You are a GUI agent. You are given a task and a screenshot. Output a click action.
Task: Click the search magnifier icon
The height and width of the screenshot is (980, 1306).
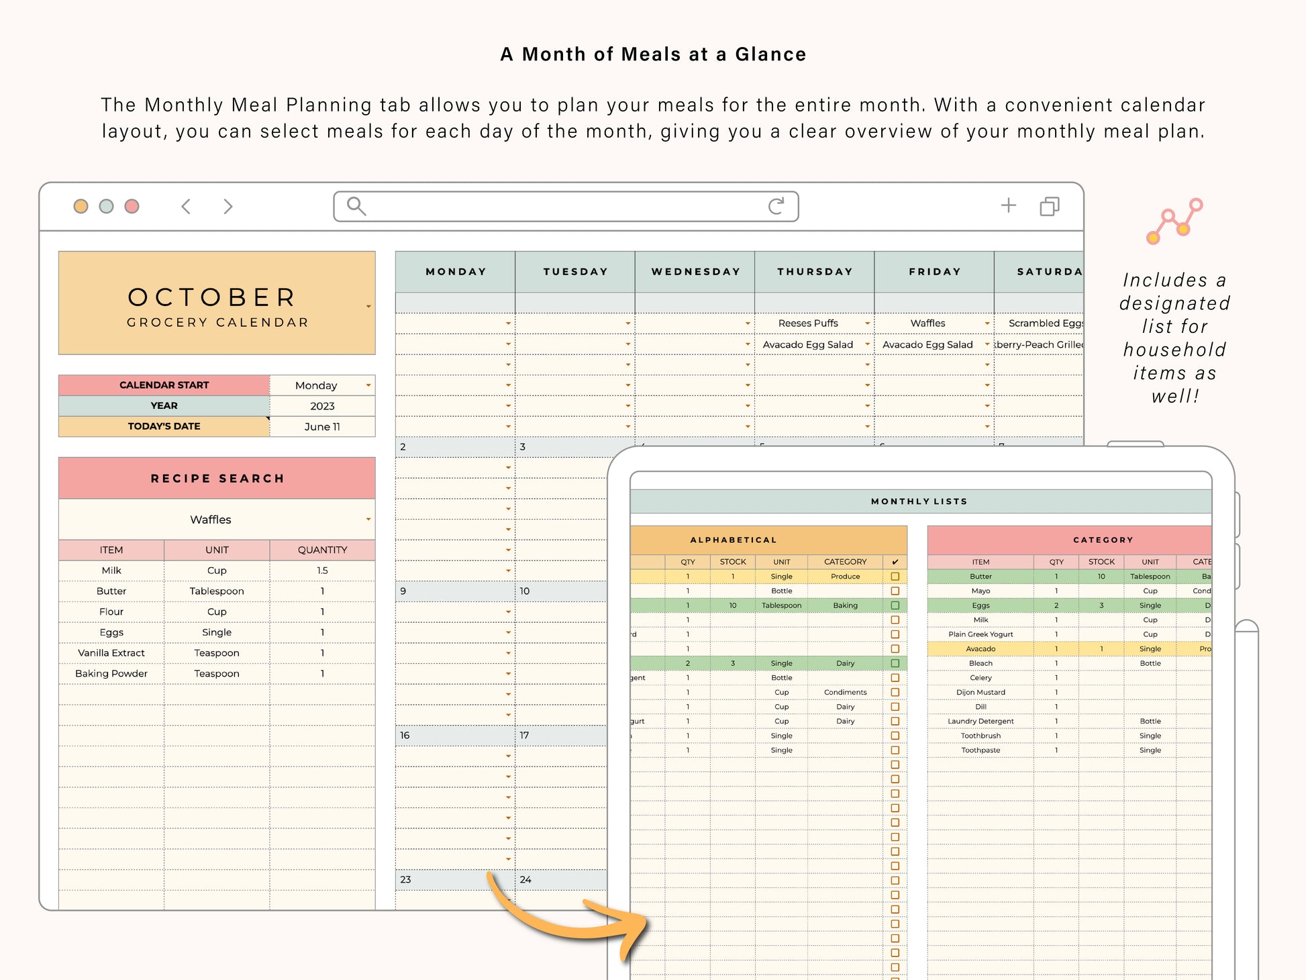click(356, 206)
